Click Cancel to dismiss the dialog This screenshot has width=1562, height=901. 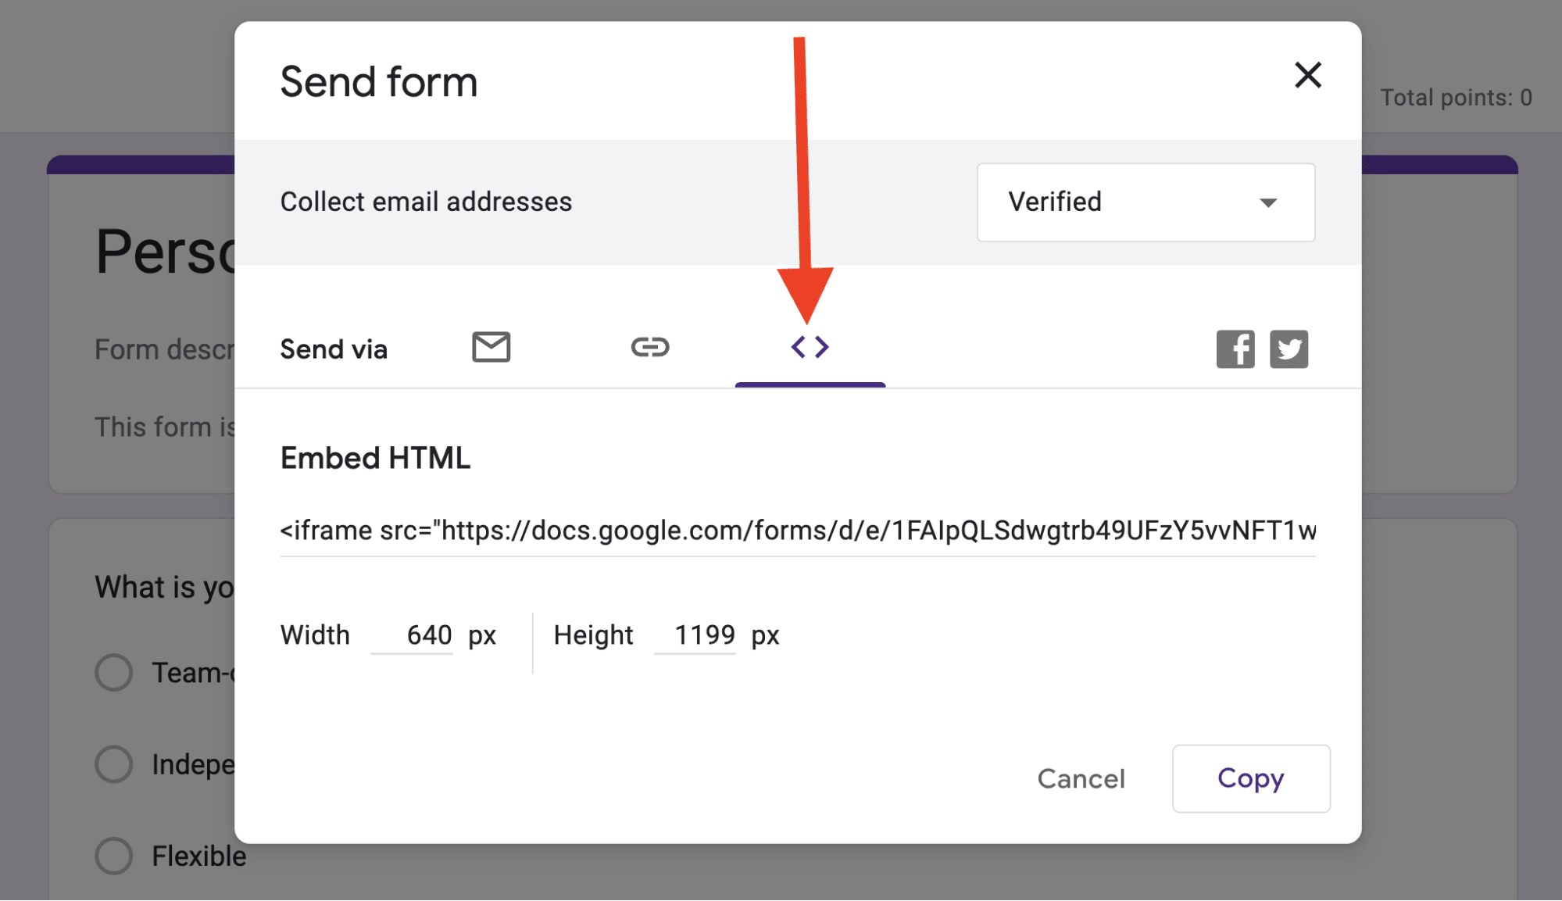point(1081,778)
